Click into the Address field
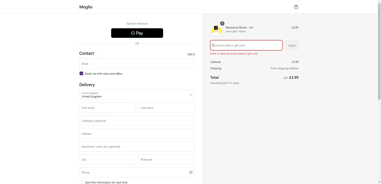Image resolution: width=381 pixels, height=184 pixels. coord(137,134)
